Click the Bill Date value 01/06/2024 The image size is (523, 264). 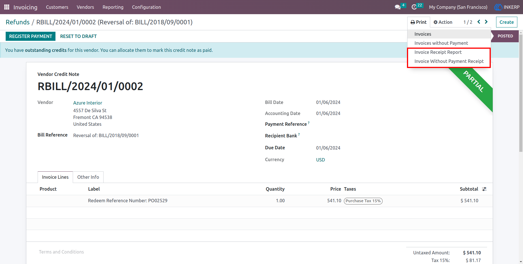point(328,102)
